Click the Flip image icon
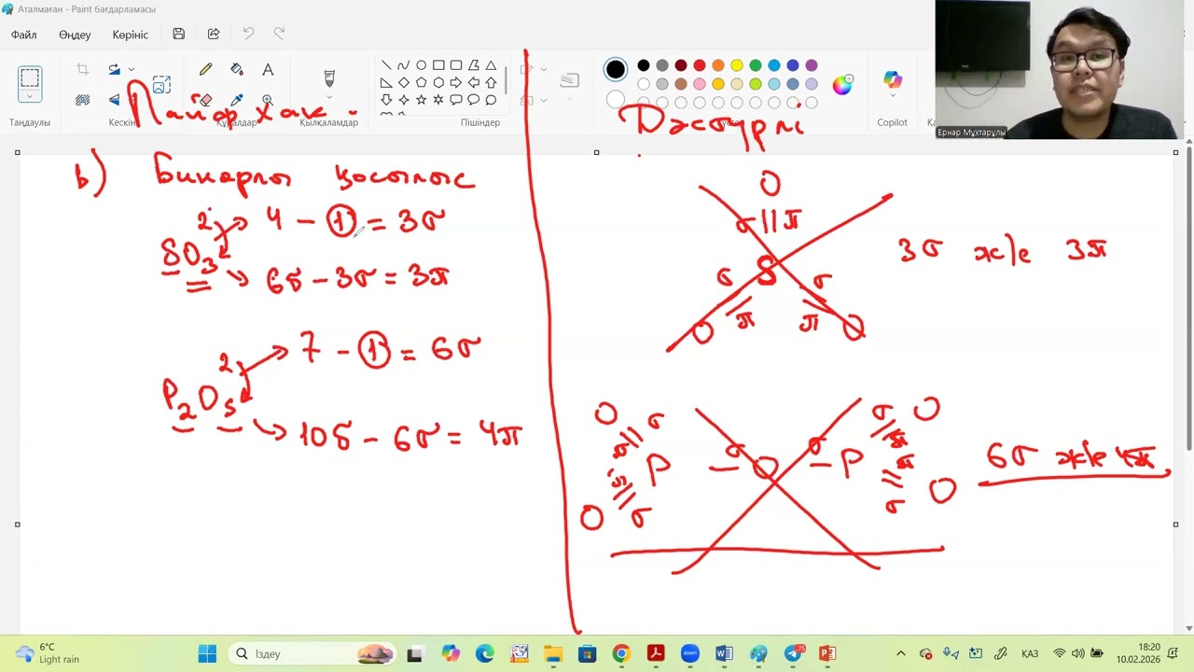 pyautogui.click(x=114, y=100)
